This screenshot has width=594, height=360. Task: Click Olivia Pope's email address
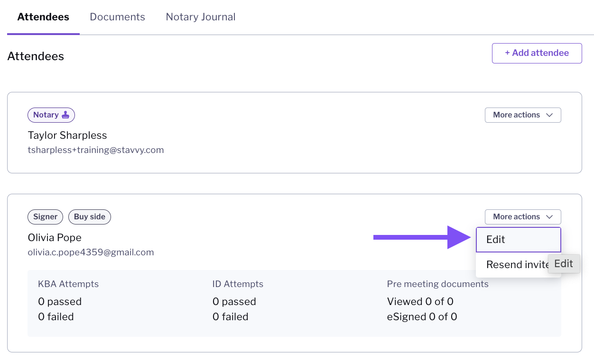91,252
